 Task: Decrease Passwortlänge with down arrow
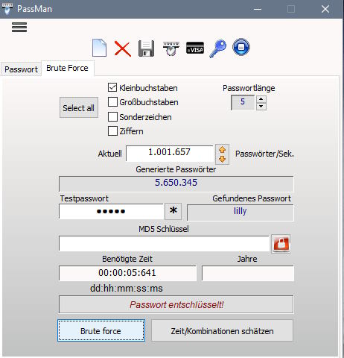[261, 107]
